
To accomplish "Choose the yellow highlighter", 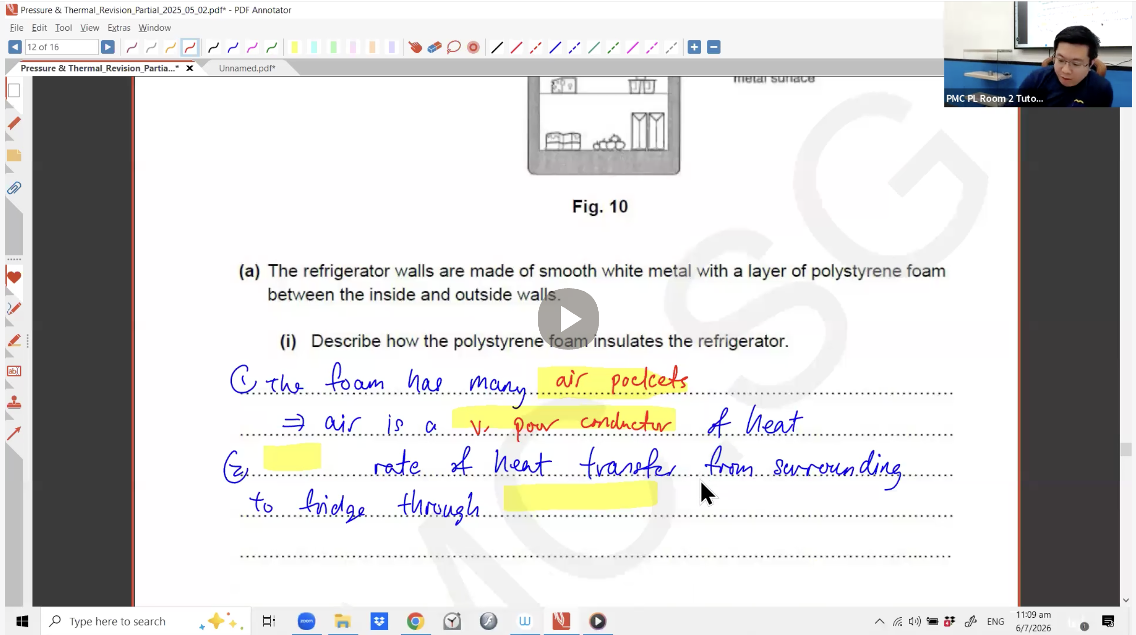I will (295, 47).
